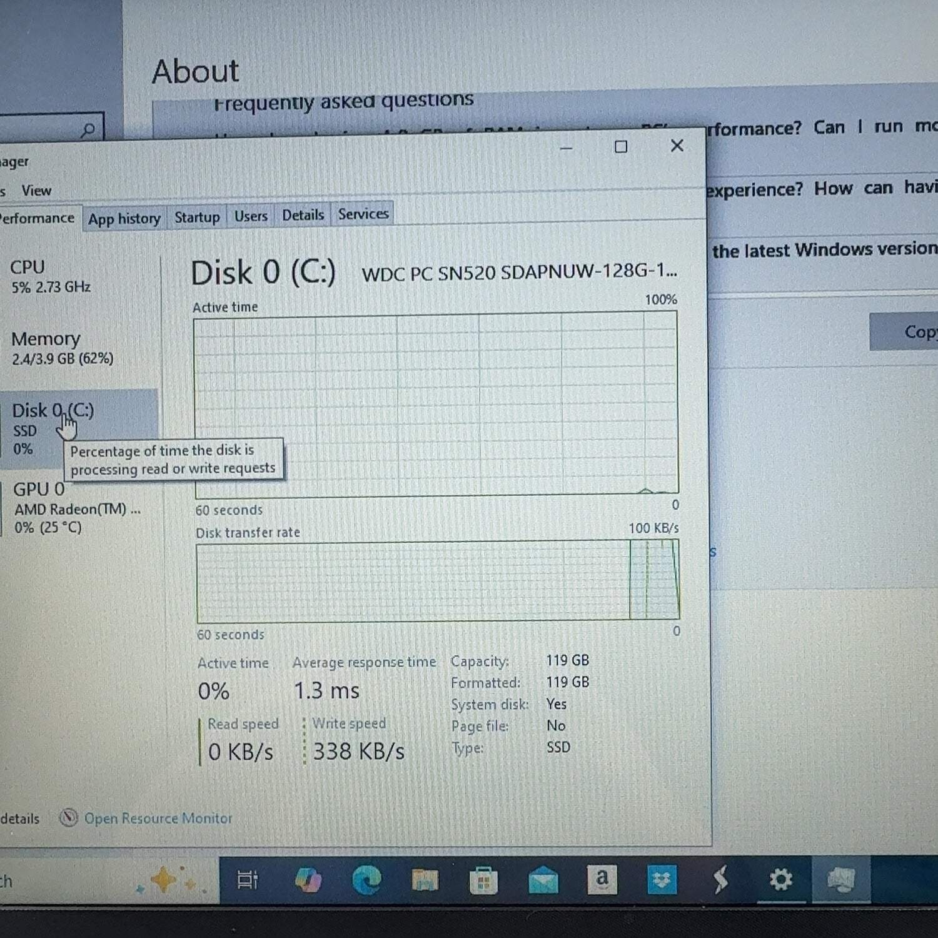
Task: Switch to the Services tab
Action: click(x=363, y=214)
